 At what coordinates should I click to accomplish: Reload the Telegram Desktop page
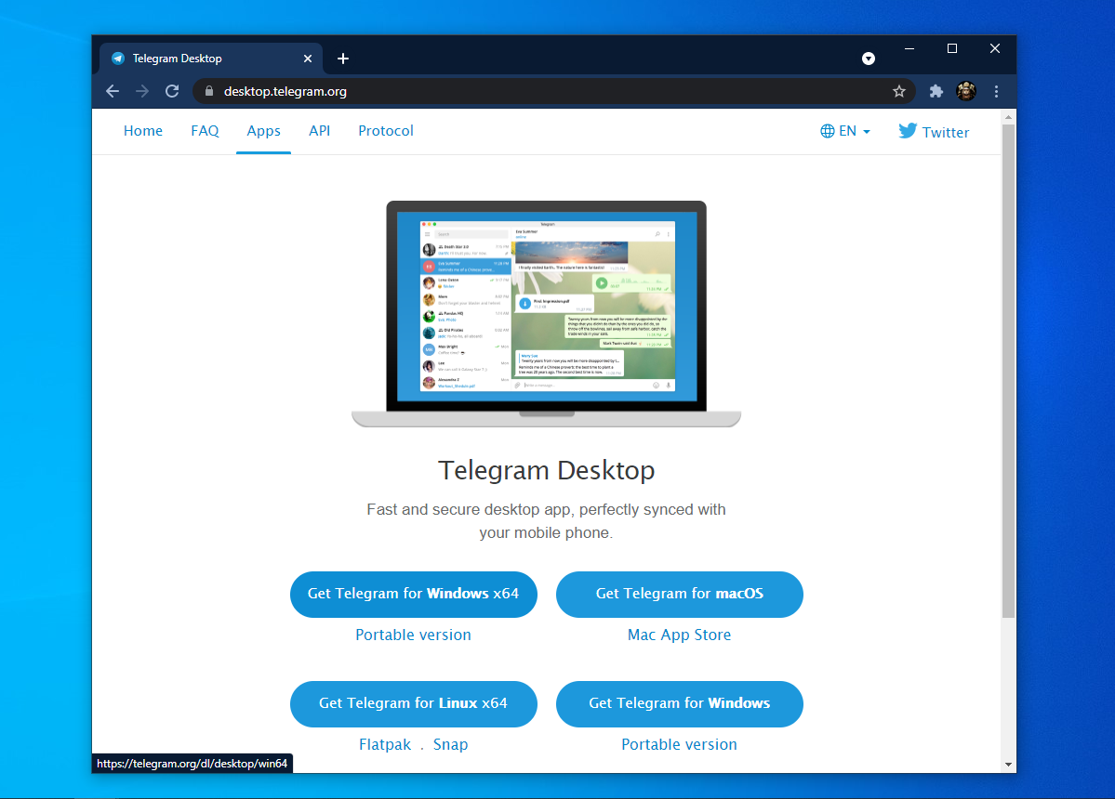tap(172, 91)
